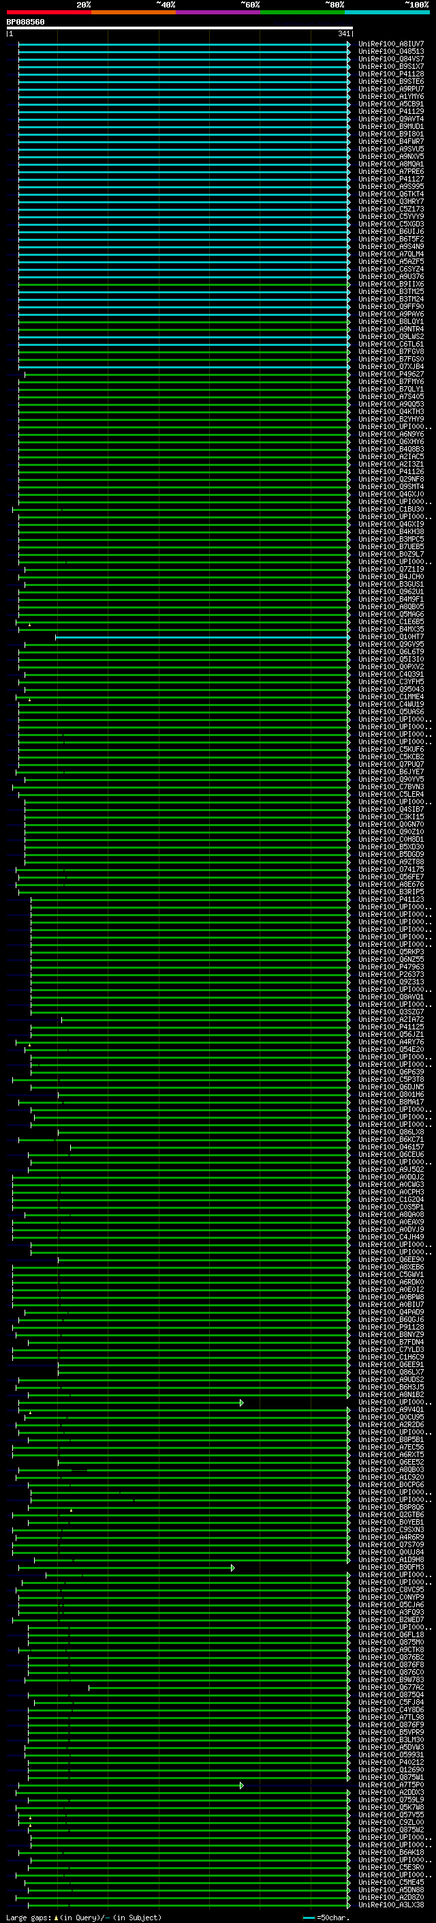Click UniRef100_Q4SIB7 label
This screenshot has height=1923, width=436.
(x=390, y=809)
